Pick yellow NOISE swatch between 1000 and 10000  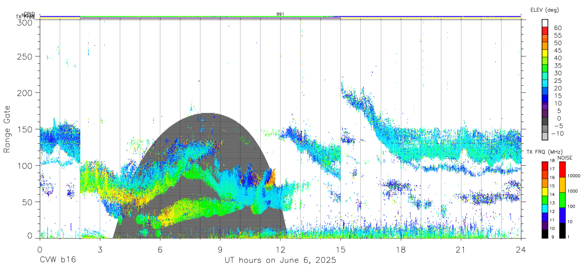pyautogui.click(x=563, y=185)
